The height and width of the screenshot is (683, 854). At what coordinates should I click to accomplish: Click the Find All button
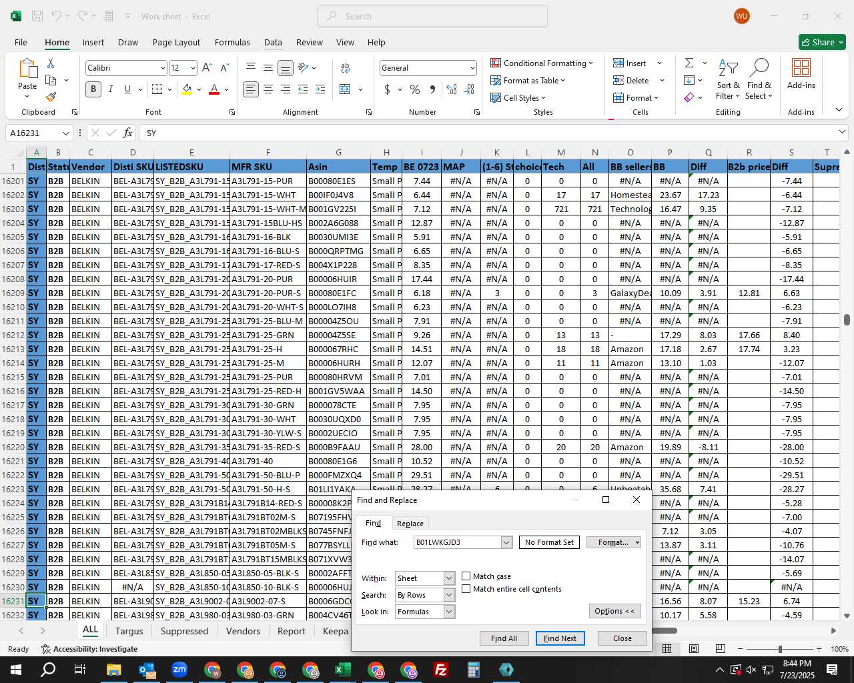(x=504, y=638)
